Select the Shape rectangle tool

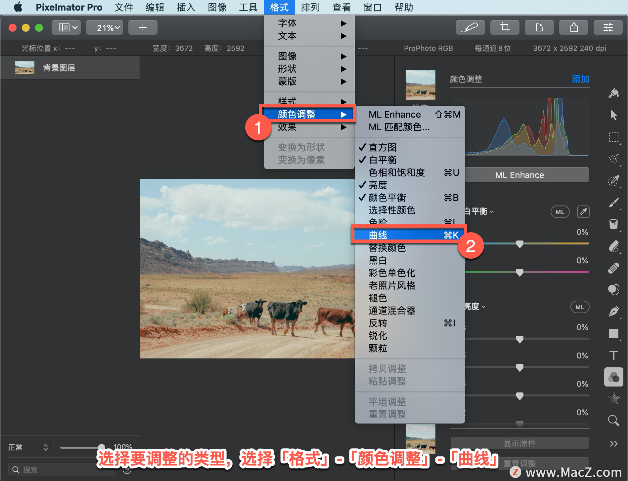614,333
